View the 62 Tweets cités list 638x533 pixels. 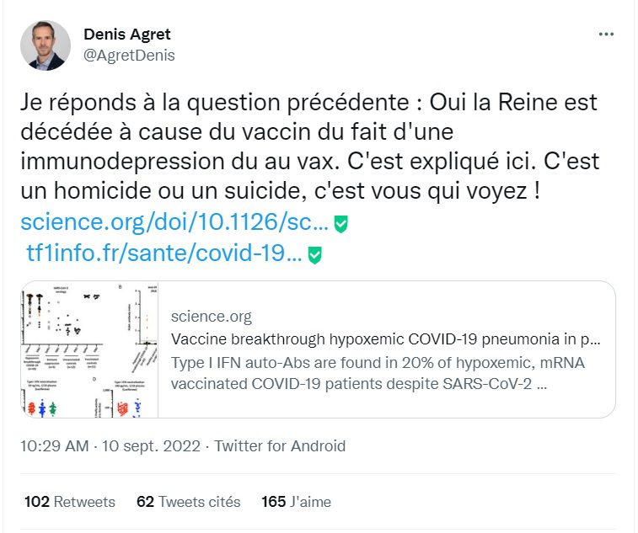189,502
